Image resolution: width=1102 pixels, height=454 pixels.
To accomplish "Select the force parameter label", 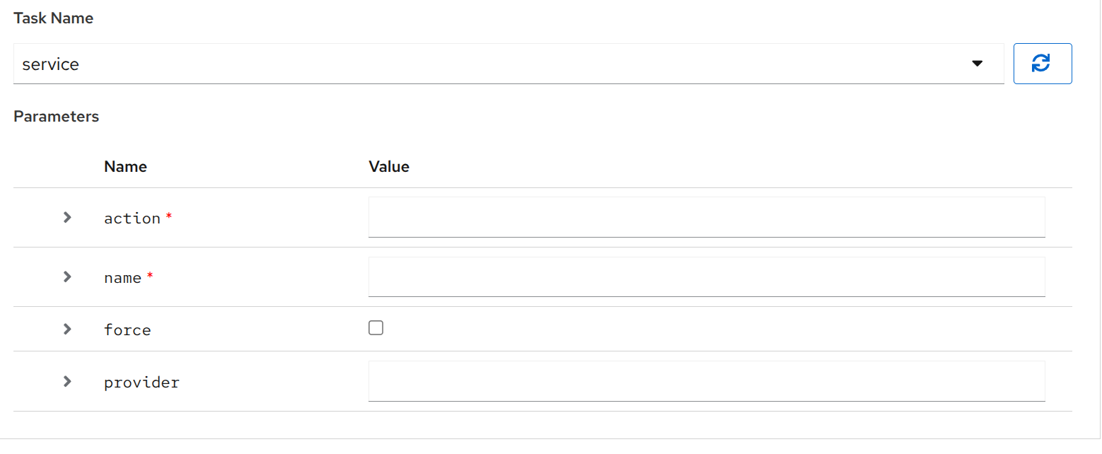I will [127, 329].
